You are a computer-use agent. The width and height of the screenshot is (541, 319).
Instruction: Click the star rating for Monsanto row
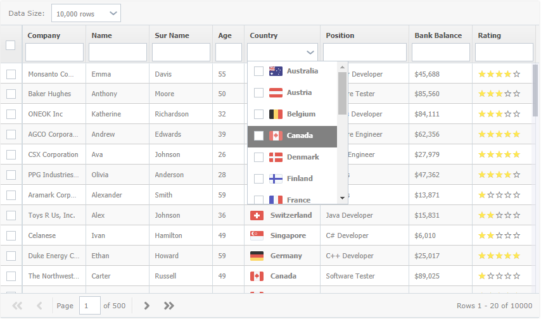tap(499, 74)
